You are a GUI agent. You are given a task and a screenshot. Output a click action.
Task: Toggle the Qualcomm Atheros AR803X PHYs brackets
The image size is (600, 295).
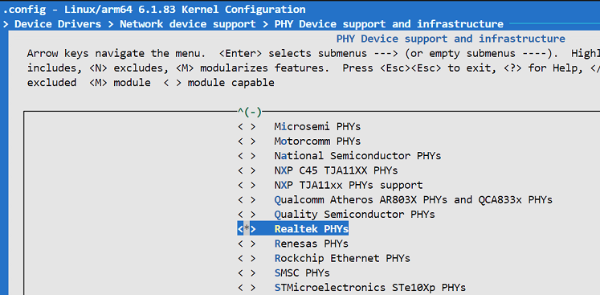(247, 200)
